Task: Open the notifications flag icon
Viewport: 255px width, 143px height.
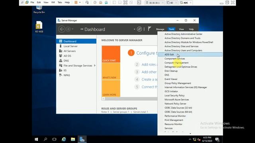Action: [x=149, y=29]
